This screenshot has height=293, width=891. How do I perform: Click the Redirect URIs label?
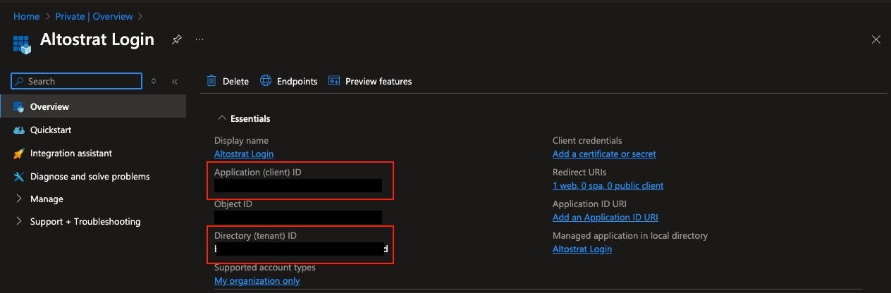(x=579, y=172)
